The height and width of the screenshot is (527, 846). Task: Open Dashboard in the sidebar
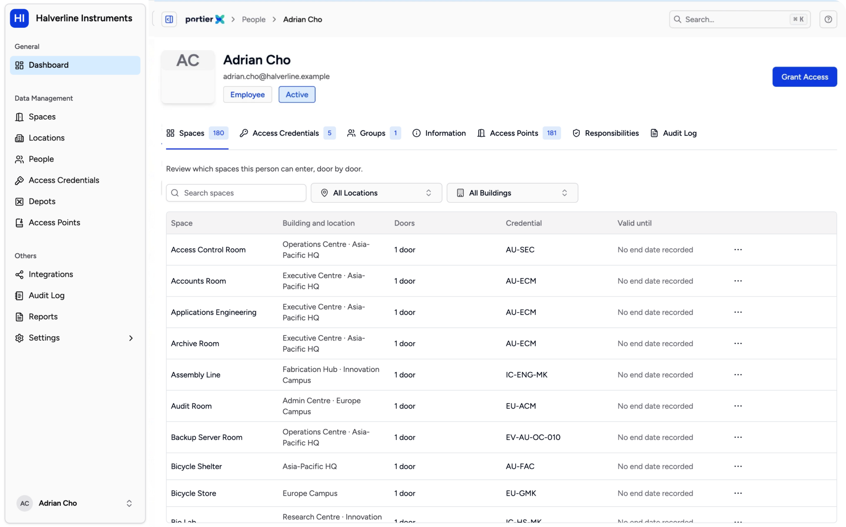tap(75, 65)
